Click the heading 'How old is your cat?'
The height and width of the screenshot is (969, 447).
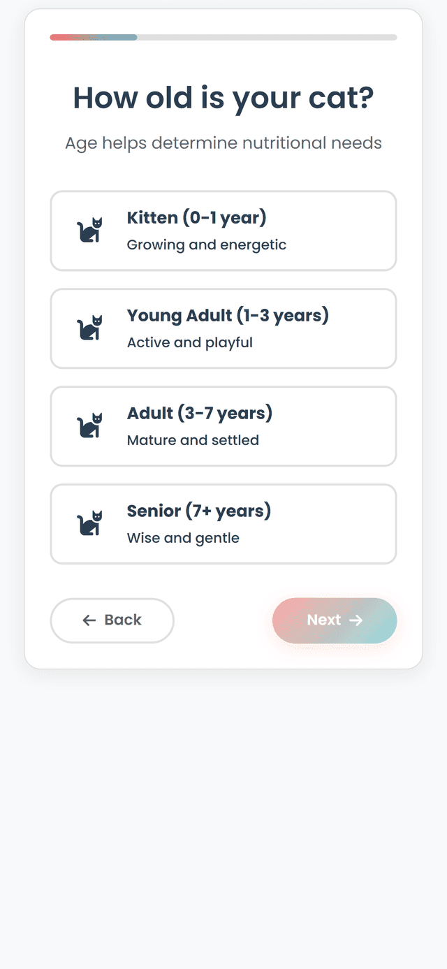click(x=223, y=98)
